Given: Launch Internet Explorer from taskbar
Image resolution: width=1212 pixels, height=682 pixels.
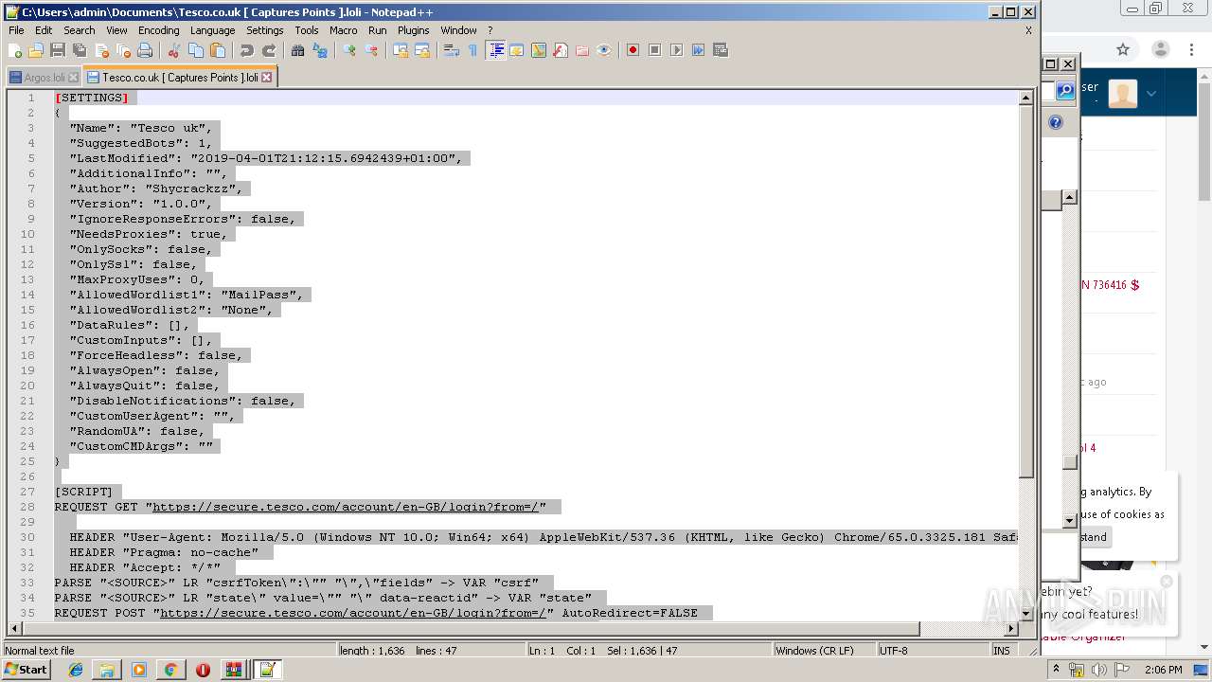Looking at the screenshot, I should [76, 670].
